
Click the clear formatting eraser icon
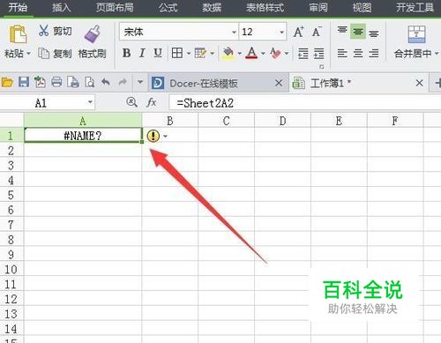275,53
